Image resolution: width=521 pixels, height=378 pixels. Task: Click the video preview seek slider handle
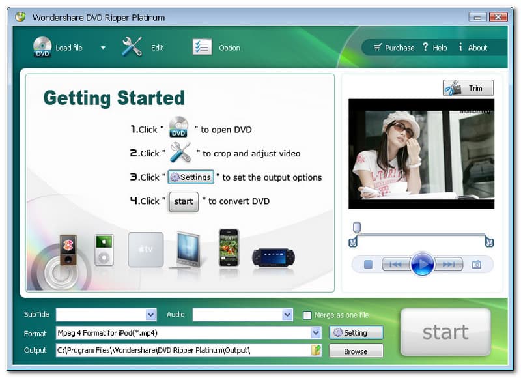click(x=356, y=227)
